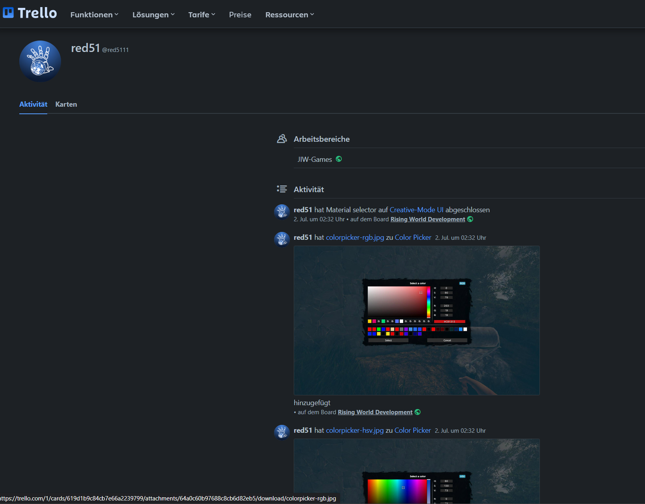This screenshot has width=645, height=504.
Task: Click the red51 profile avatar
Action: [40, 61]
